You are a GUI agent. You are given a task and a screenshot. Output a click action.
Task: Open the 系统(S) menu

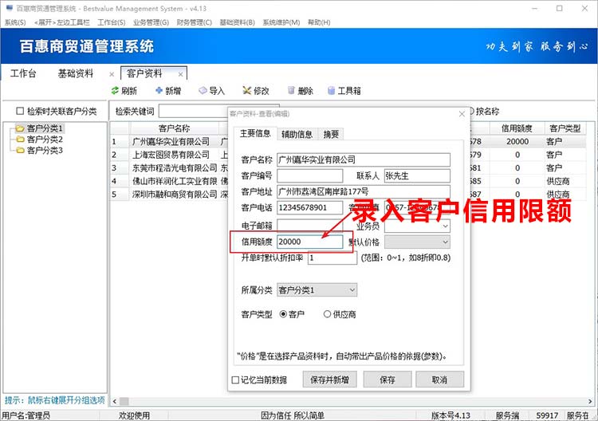point(15,22)
